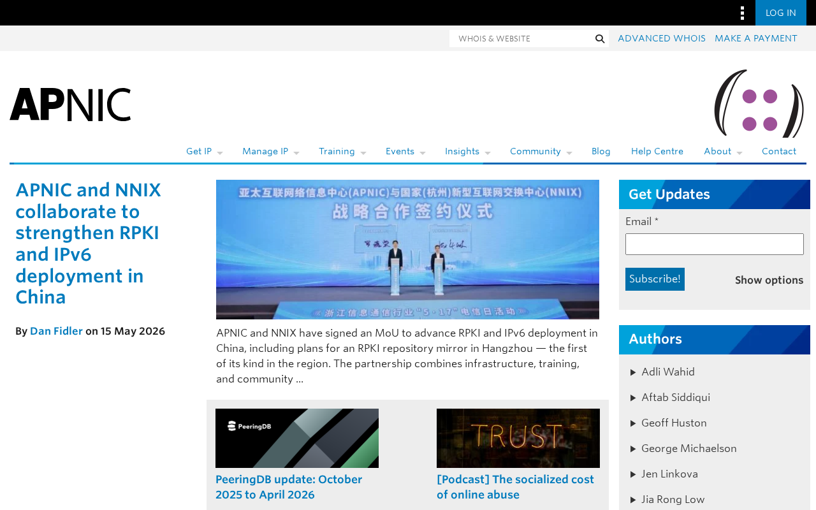The height and width of the screenshot is (510, 816).
Task: Open the TRUST podcast thumbnail image
Action: tap(518, 438)
